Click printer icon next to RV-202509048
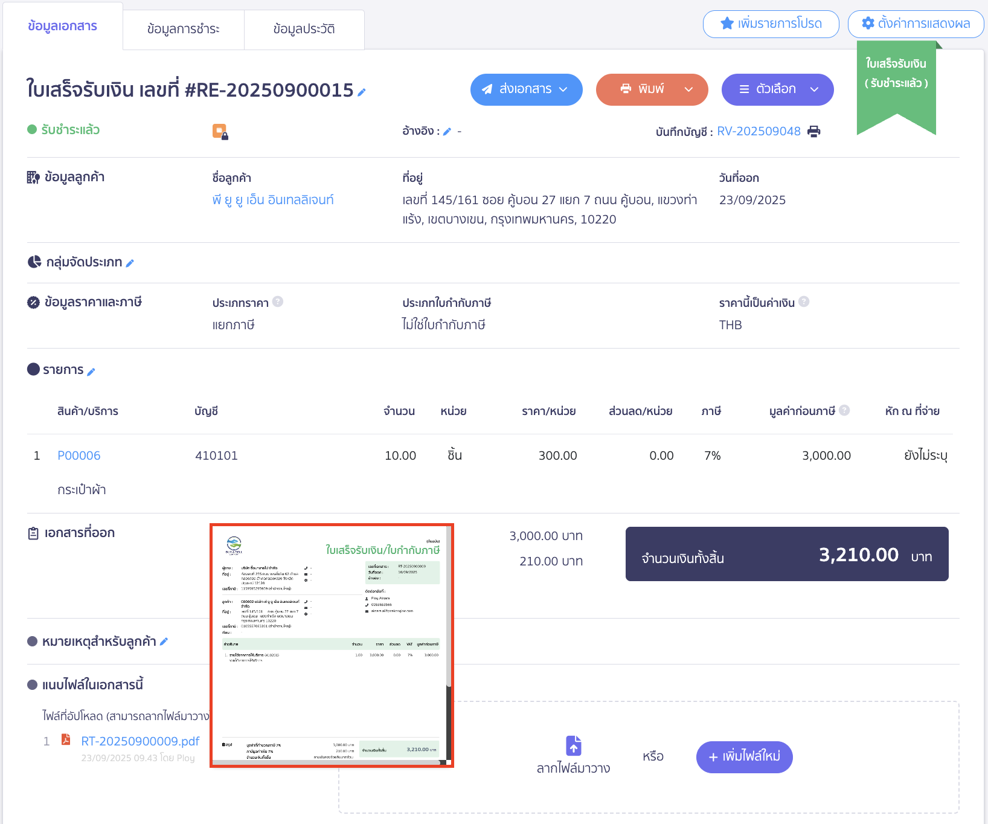The width and height of the screenshot is (988, 824). tap(814, 132)
